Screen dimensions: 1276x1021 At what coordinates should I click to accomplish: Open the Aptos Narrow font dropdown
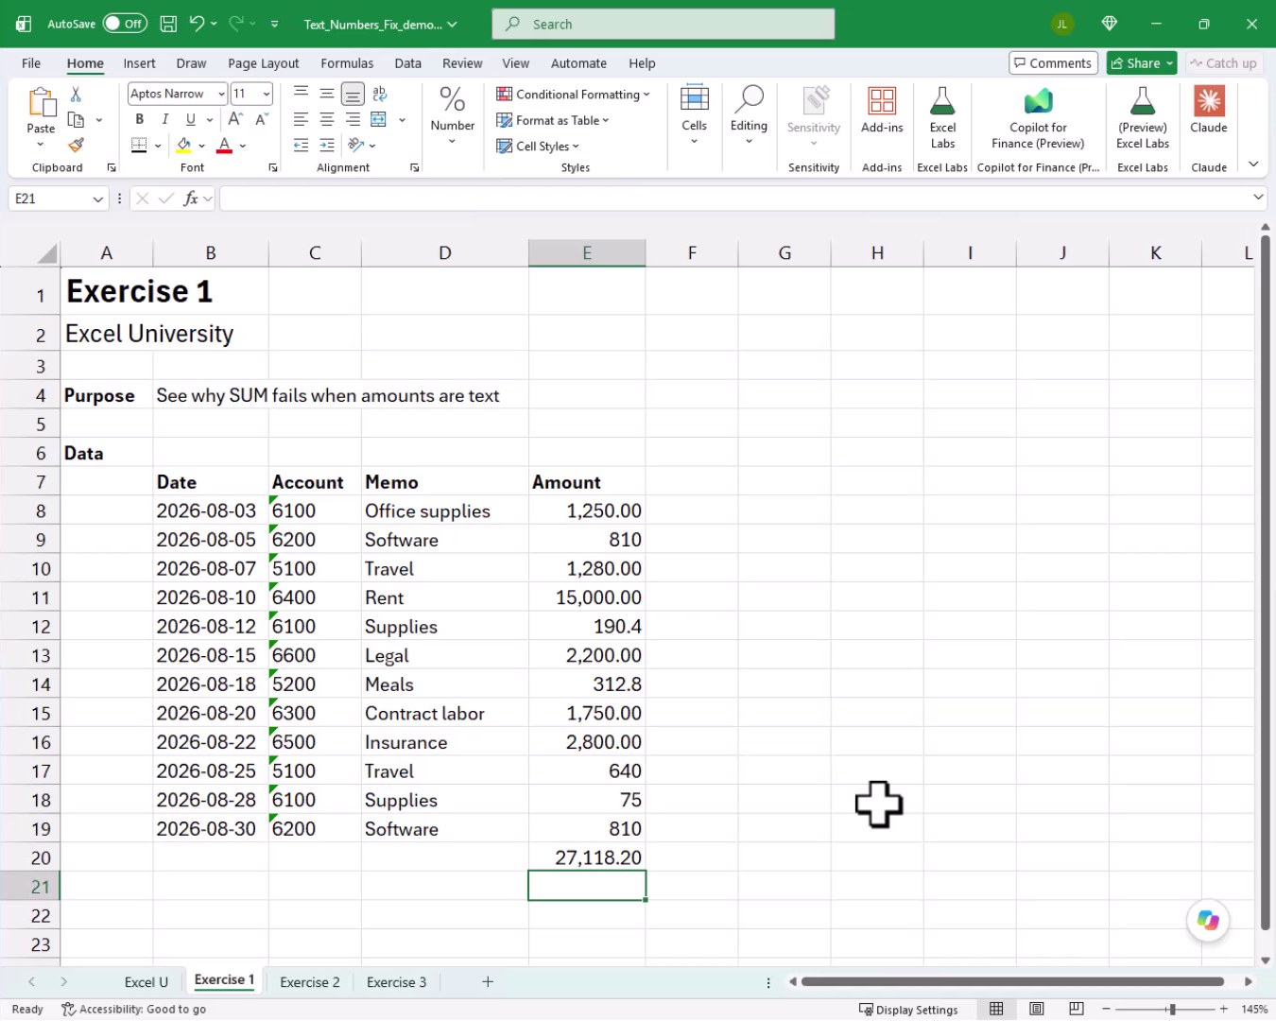221,94
